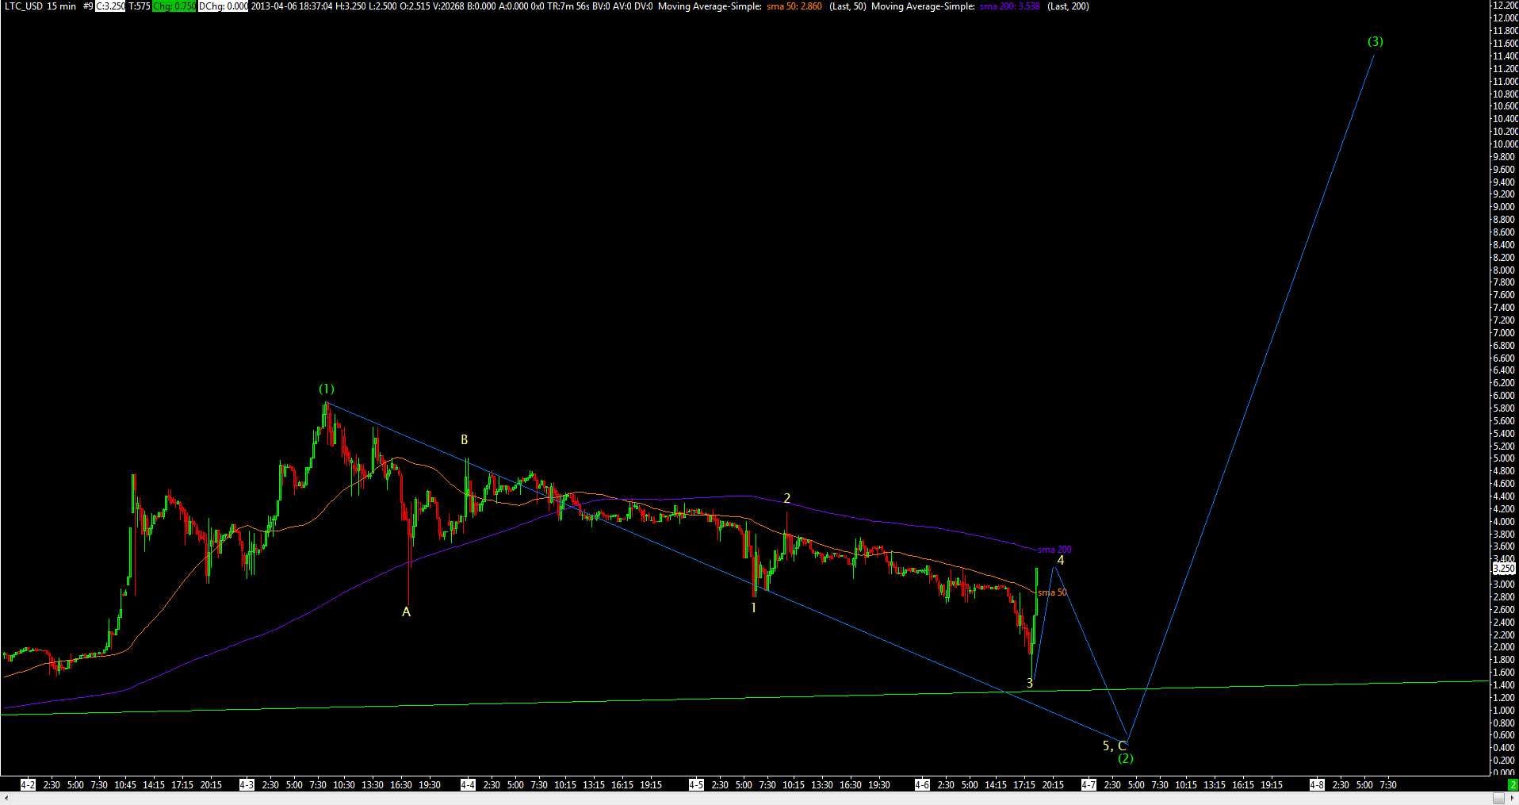Select the yellow '4' wave annotation
This screenshot has width=1519, height=805.
(1061, 560)
